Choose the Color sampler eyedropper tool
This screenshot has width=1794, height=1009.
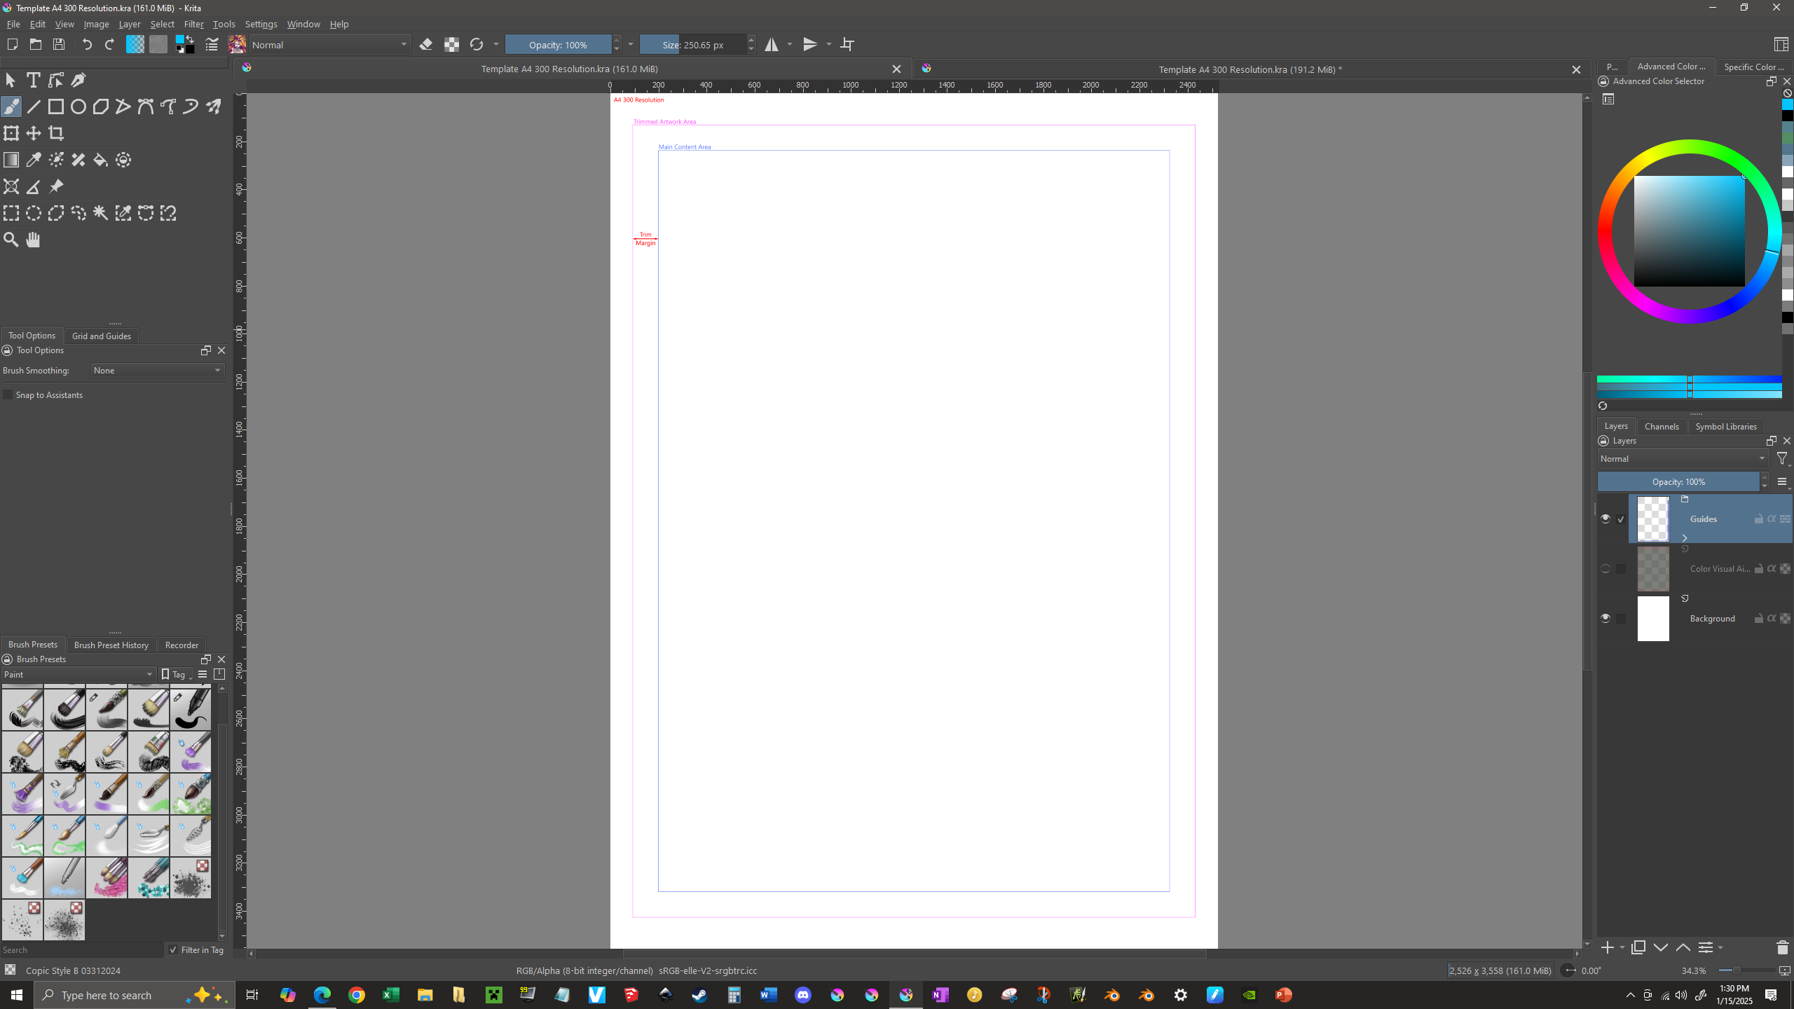click(34, 160)
